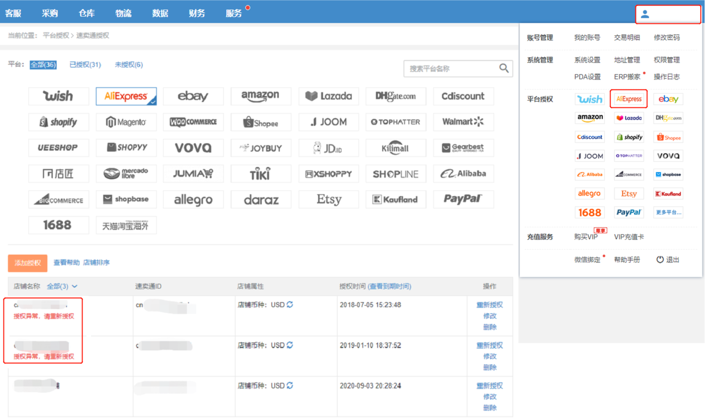
Task: Select the Gearbest platform tile
Action: [x=463, y=148]
